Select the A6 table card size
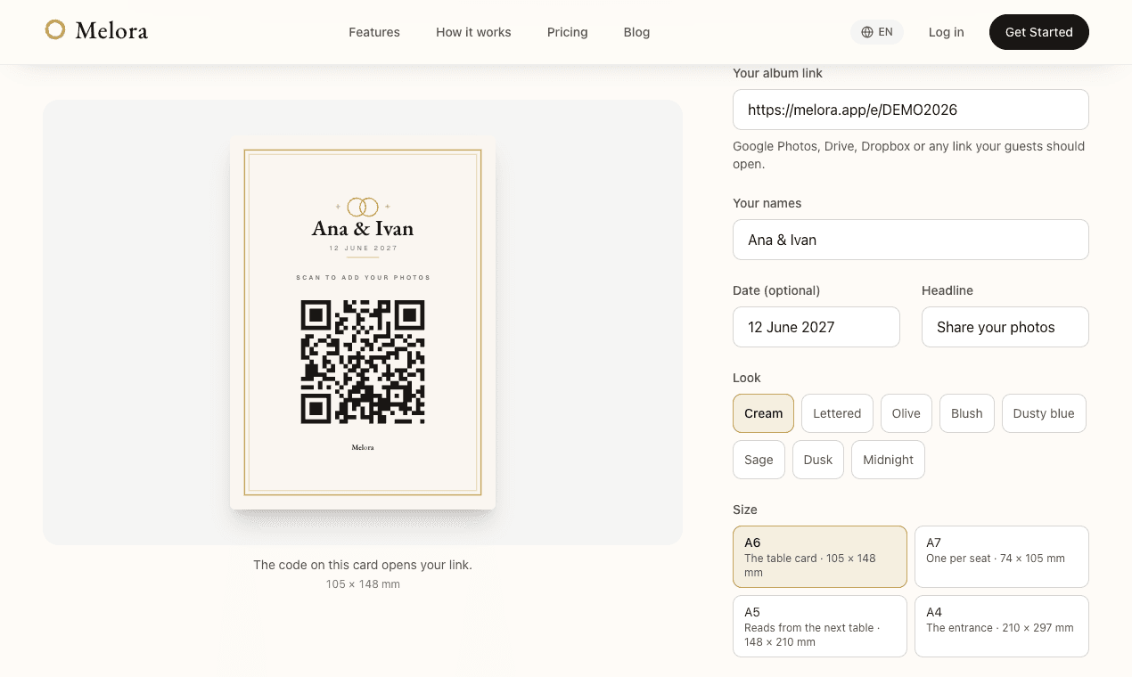This screenshot has height=677, width=1132. tap(820, 557)
